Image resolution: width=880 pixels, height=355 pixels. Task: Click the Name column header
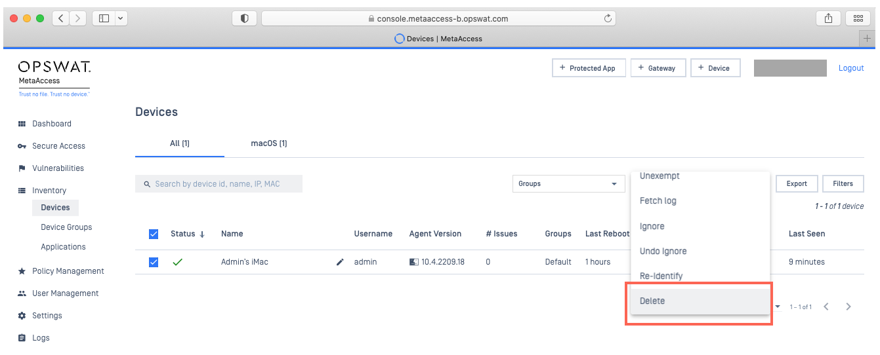pos(232,234)
